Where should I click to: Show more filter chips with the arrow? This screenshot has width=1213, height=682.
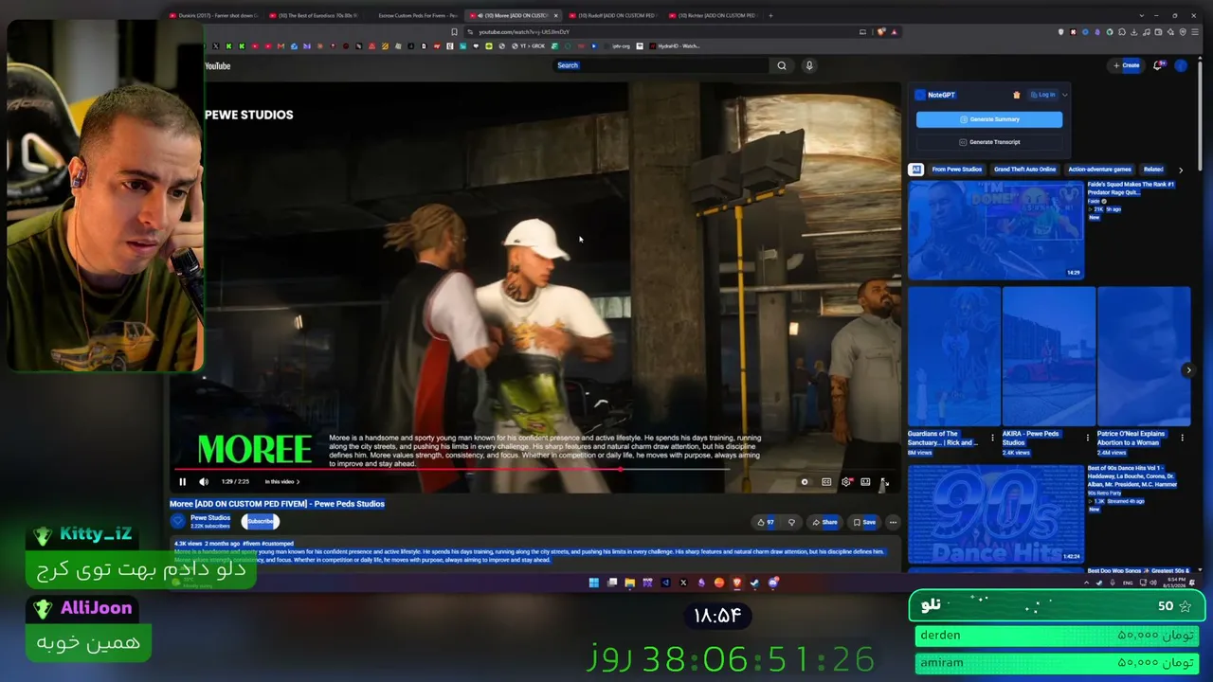tap(1181, 170)
